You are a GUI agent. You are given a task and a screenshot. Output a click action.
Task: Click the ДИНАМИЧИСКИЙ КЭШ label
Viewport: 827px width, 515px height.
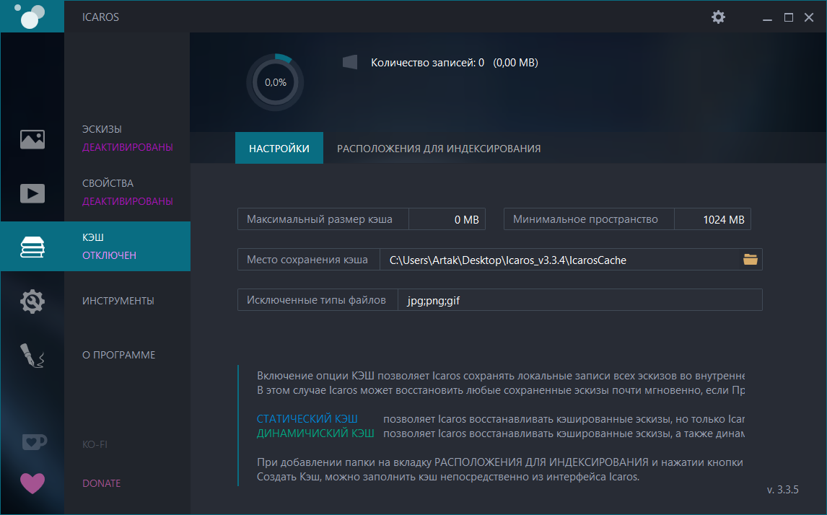coord(315,433)
